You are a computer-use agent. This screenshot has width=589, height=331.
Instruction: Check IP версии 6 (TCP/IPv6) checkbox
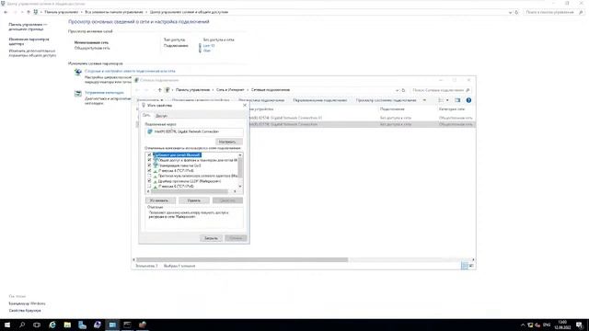(149, 186)
